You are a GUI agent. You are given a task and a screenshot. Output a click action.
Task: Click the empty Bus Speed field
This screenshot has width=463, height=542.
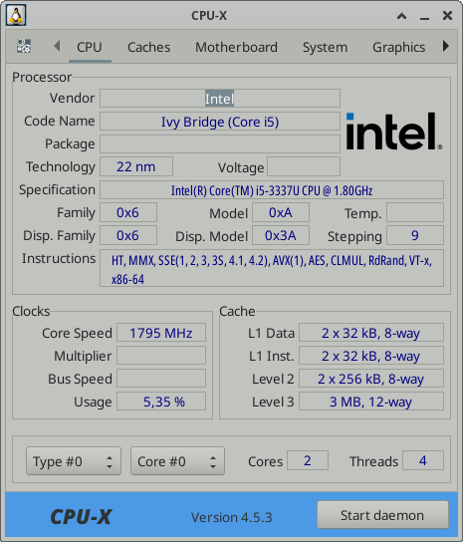coord(161,379)
